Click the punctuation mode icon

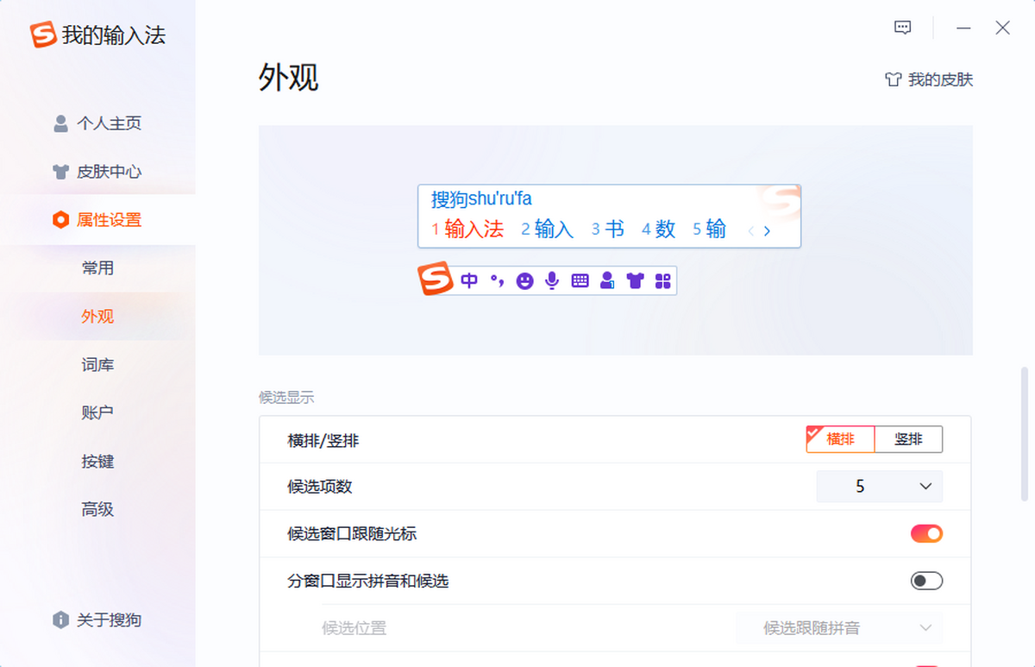click(496, 280)
